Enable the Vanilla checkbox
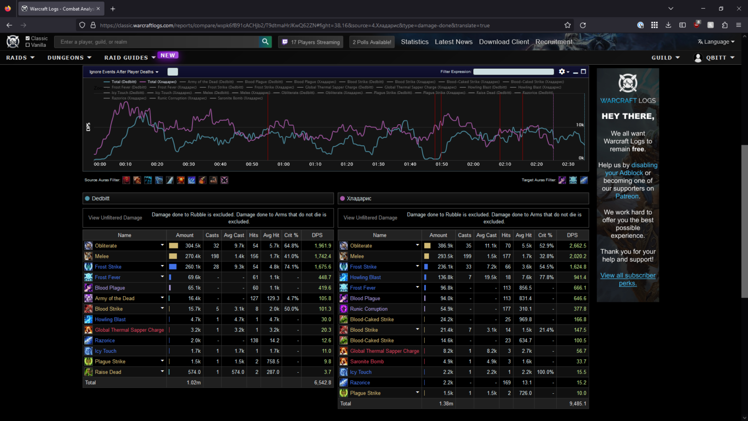Viewport: 748px width, 421px height. 28,45
